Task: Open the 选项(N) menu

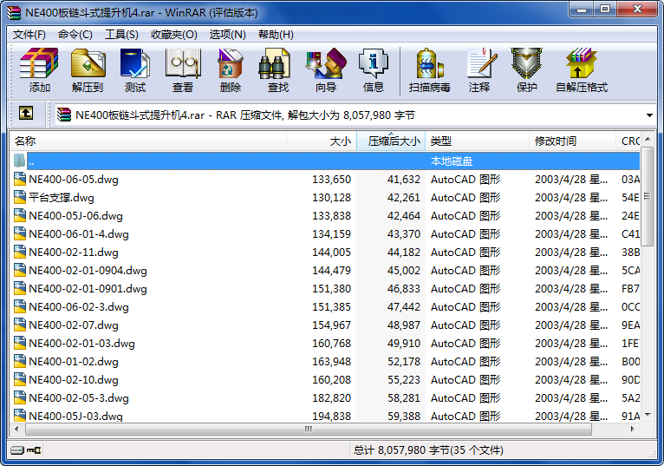Action: [227, 35]
